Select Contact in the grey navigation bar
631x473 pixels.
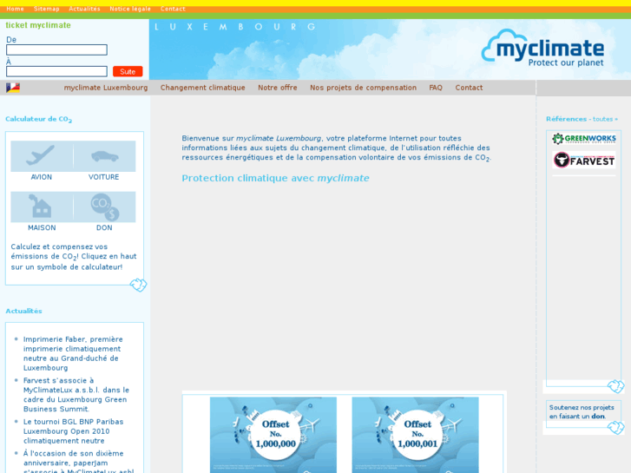[x=470, y=88]
